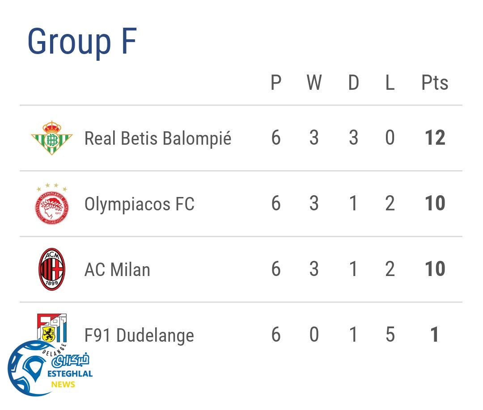This screenshot has height=410, width=483.
Task: Click the AC Milan club badge
Action: point(51,269)
